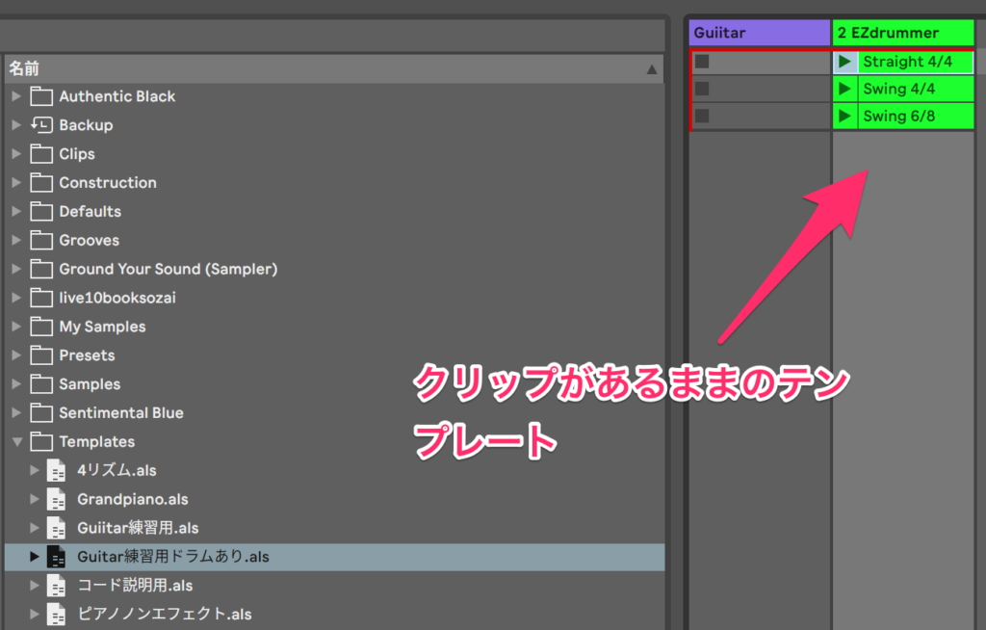Expand the Authentic Black folder
The height and width of the screenshot is (630, 986).
(16, 96)
